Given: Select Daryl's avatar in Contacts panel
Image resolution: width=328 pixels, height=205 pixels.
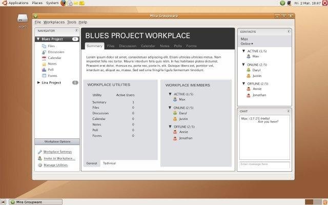Looking at the screenshot, I should click(249, 70).
